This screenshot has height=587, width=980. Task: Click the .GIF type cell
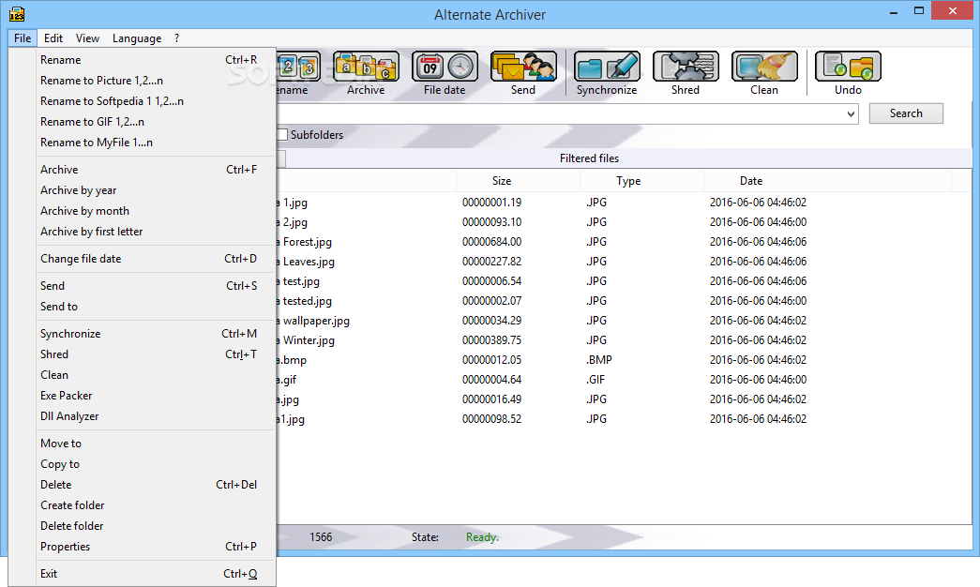[596, 380]
